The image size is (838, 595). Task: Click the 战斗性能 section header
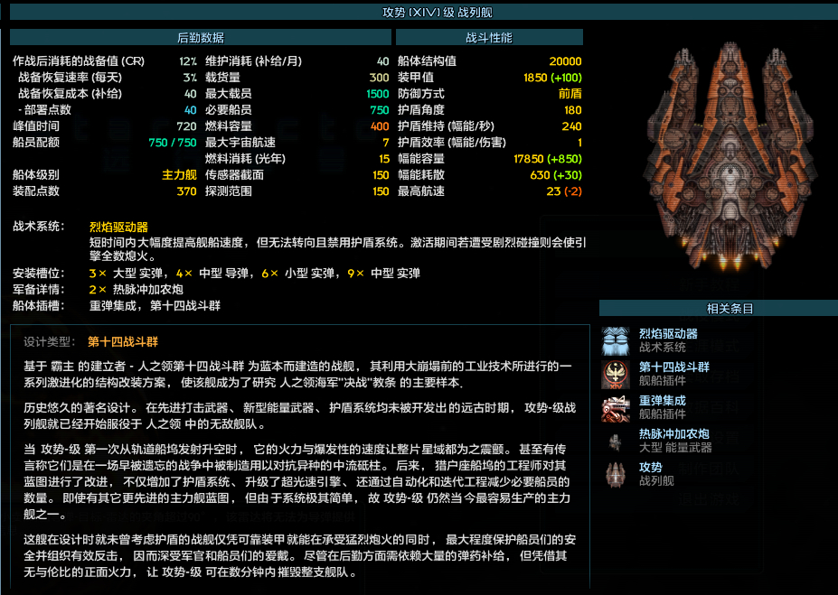click(x=488, y=38)
